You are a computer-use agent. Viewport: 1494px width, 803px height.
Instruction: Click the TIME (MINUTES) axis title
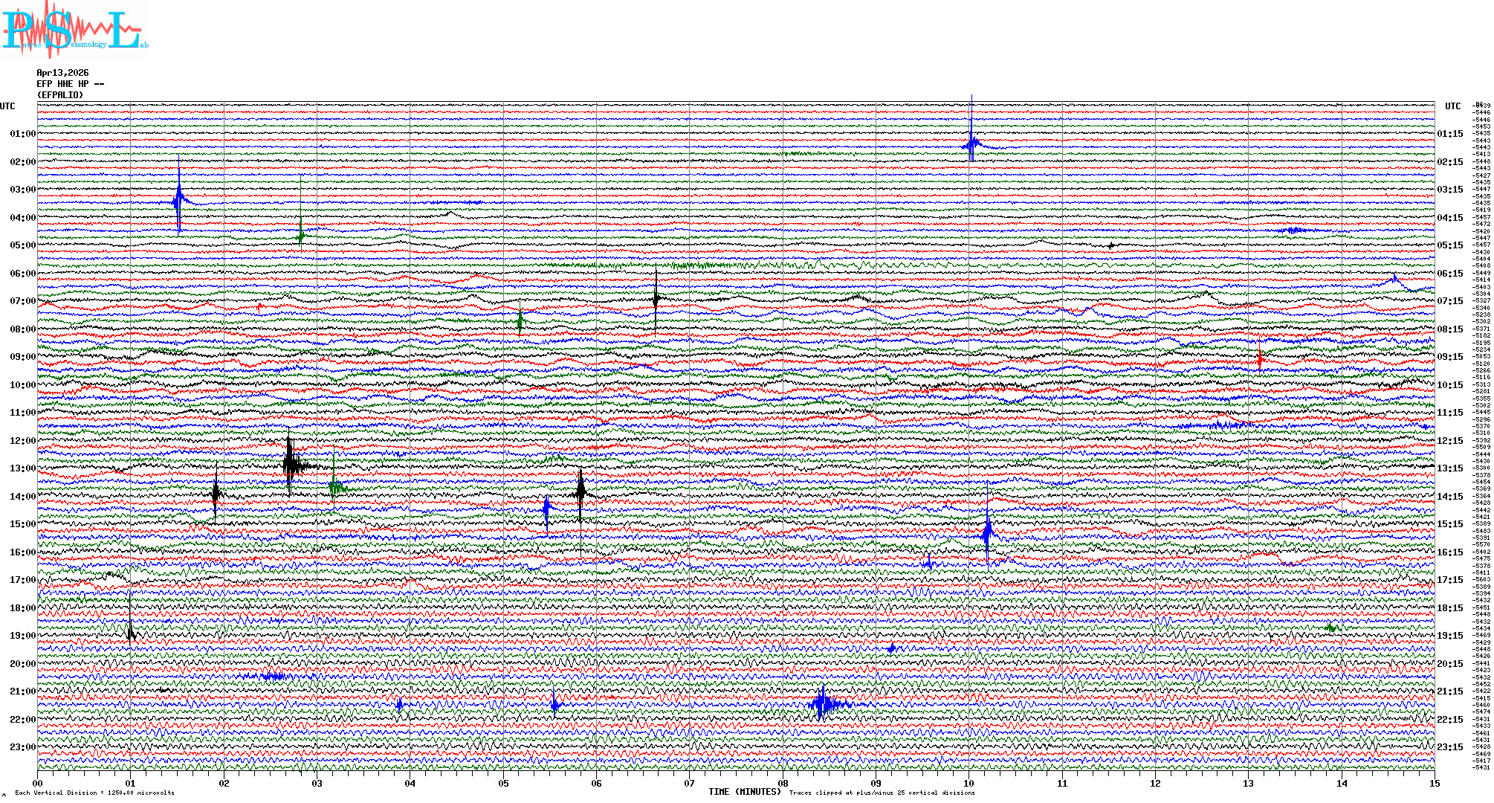pyautogui.click(x=745, y=792)
